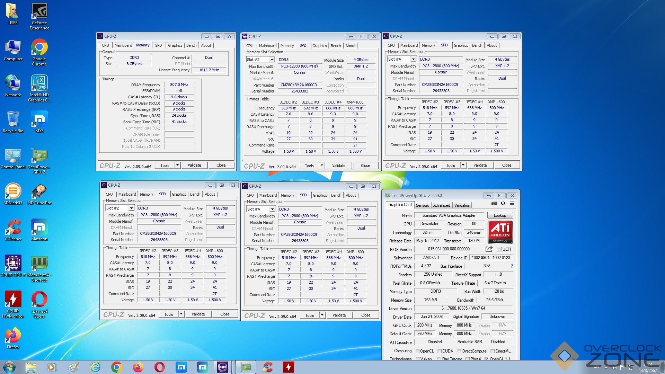
Task: Click Close in top-middle CPU-Z window
Action: pos(365,166)
